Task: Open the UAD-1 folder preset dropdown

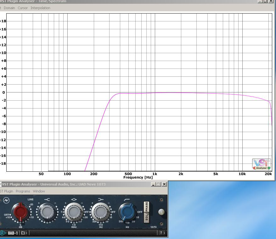Action: coord(24,233)
